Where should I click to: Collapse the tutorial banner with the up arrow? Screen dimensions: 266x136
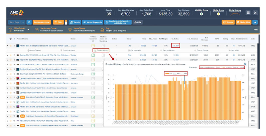(28, 30)
